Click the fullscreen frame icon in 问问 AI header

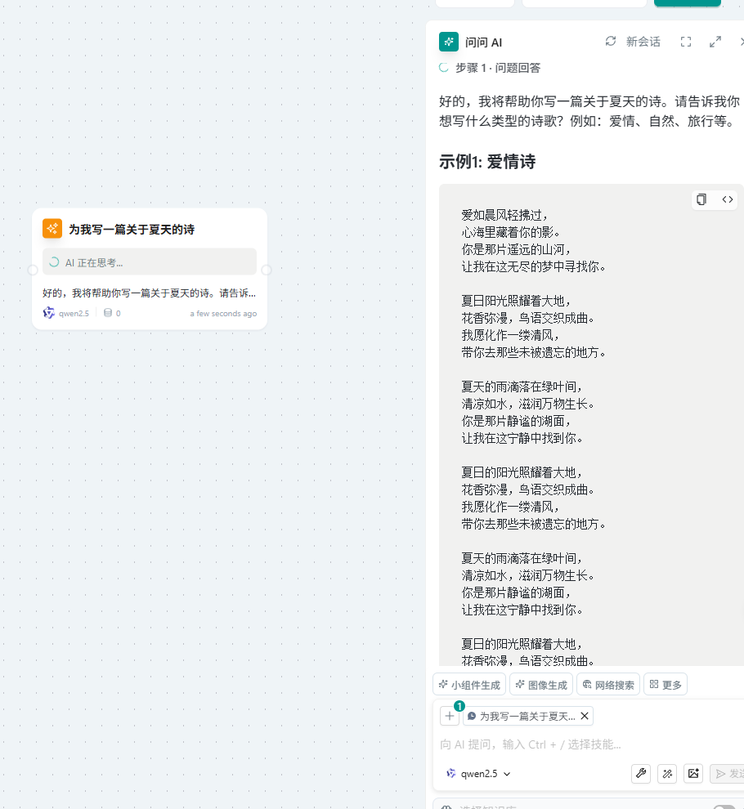coord(686,42)
